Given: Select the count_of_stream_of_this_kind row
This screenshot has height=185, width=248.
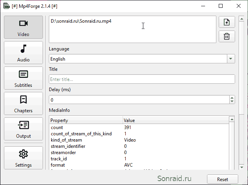Looking at the screenshot, I should coord(139,134).
